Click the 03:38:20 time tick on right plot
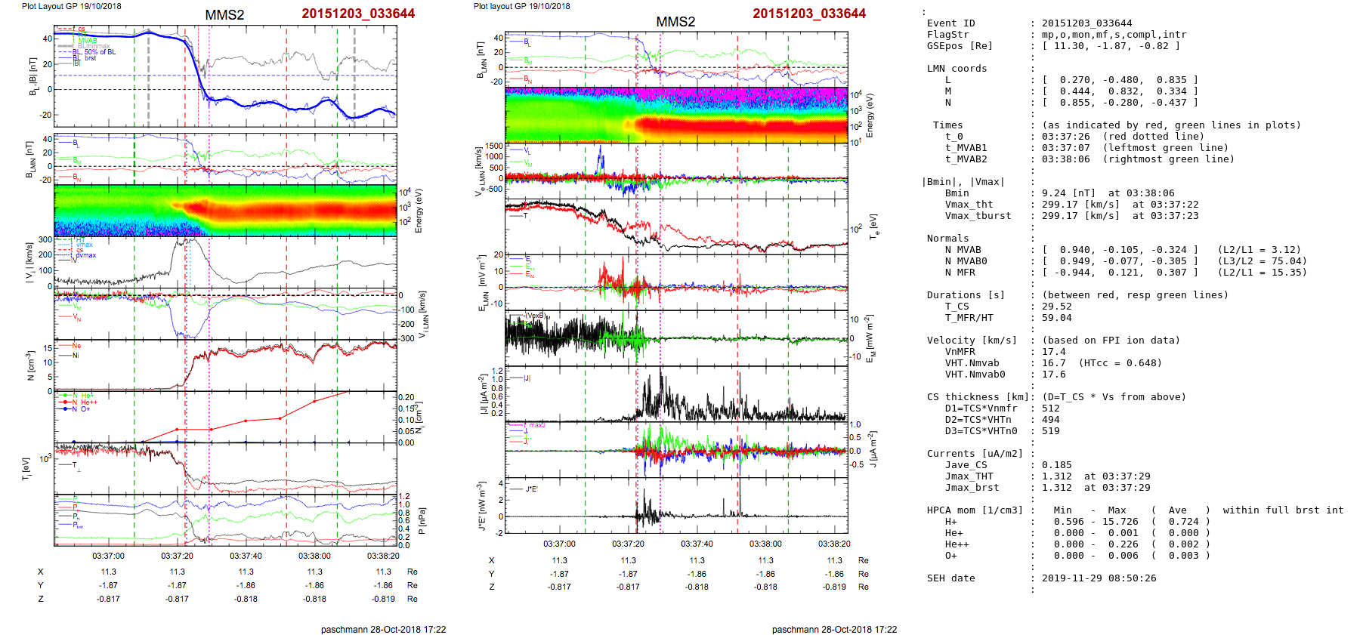 833,544
